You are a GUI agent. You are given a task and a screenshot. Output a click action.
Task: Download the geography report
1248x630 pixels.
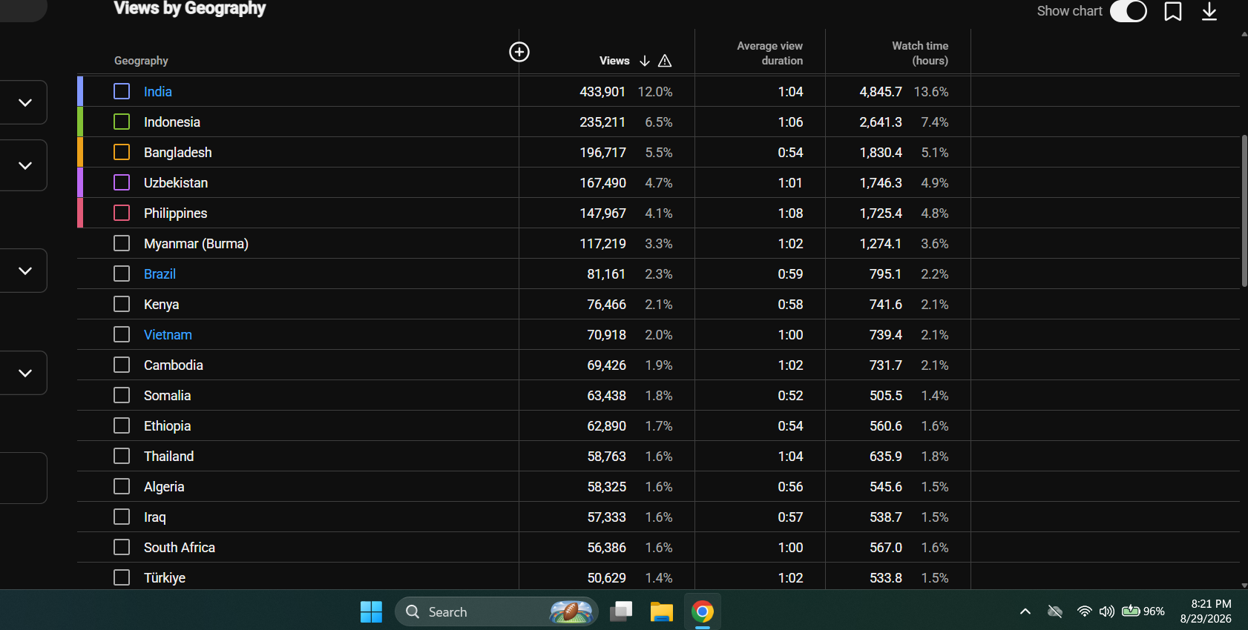click(x=1209, y=11)
